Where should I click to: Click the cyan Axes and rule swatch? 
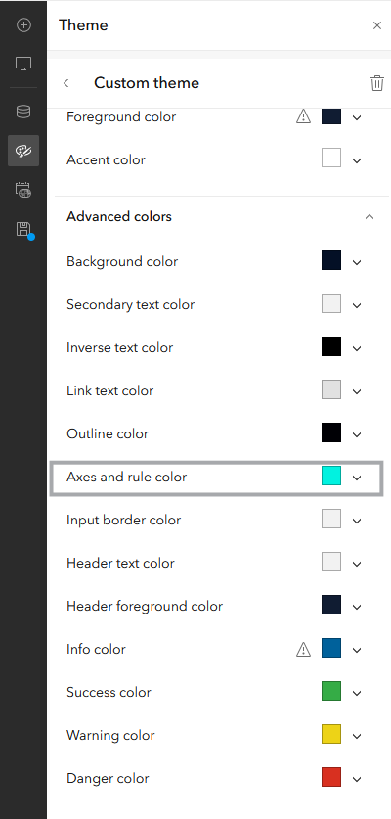pyautogui.click(x=331, y=476)
